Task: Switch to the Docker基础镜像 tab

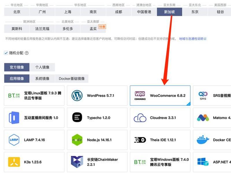Action: point(72,78)
